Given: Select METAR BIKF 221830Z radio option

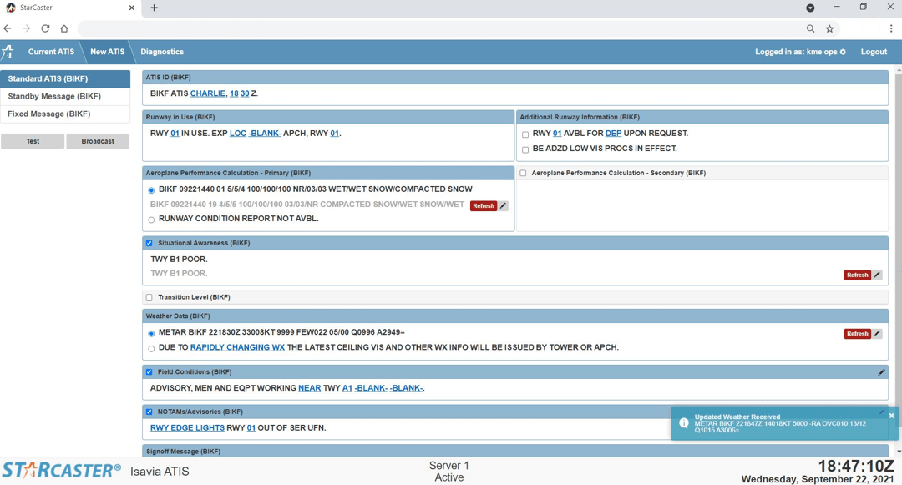Looking at the screenshot, I should 151,333.
